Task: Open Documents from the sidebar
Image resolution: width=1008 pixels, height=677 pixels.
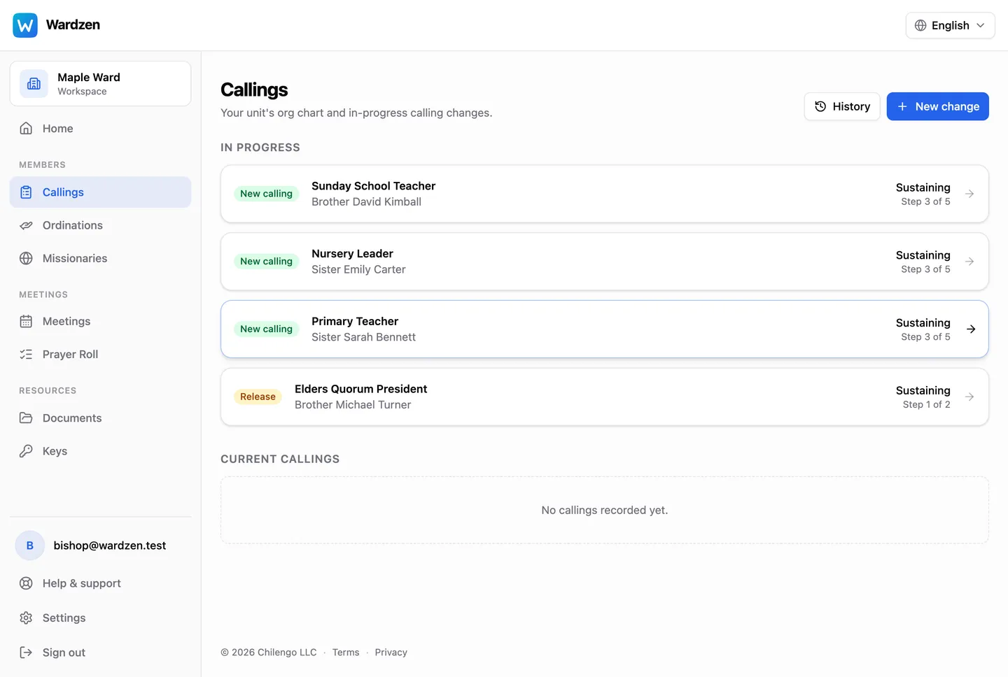Action: tap(100, 418)
